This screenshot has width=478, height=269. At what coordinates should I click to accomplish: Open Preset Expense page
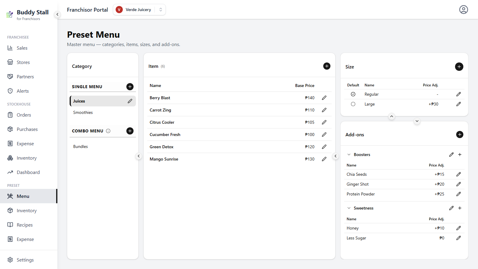coord(29,239)
